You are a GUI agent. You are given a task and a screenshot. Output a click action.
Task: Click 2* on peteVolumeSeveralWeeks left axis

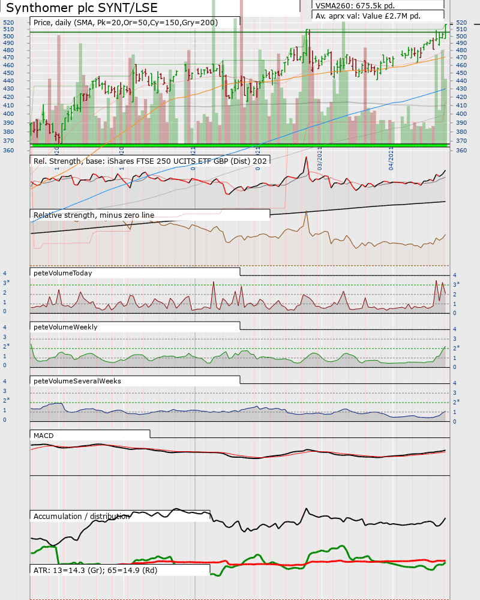7,400
